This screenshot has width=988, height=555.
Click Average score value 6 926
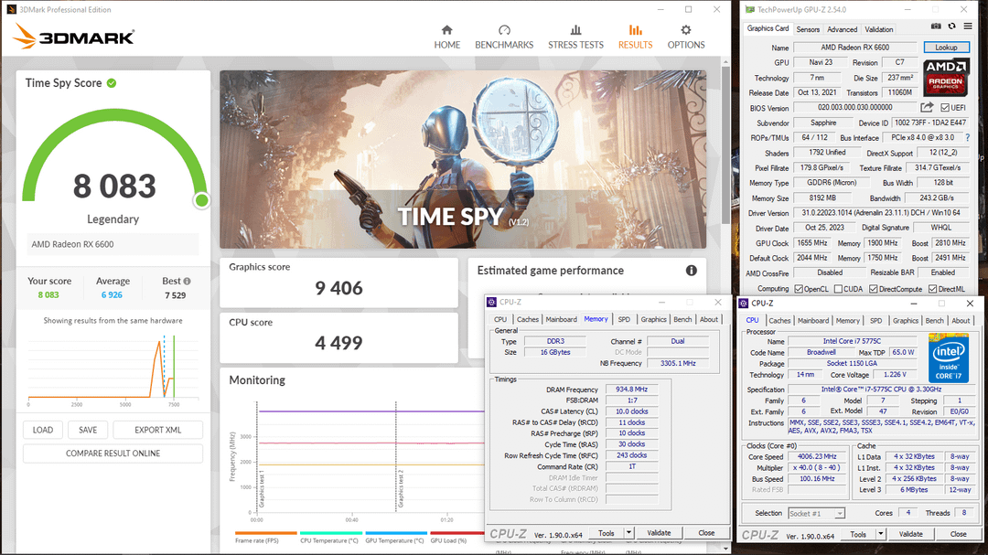coord(113,295)
